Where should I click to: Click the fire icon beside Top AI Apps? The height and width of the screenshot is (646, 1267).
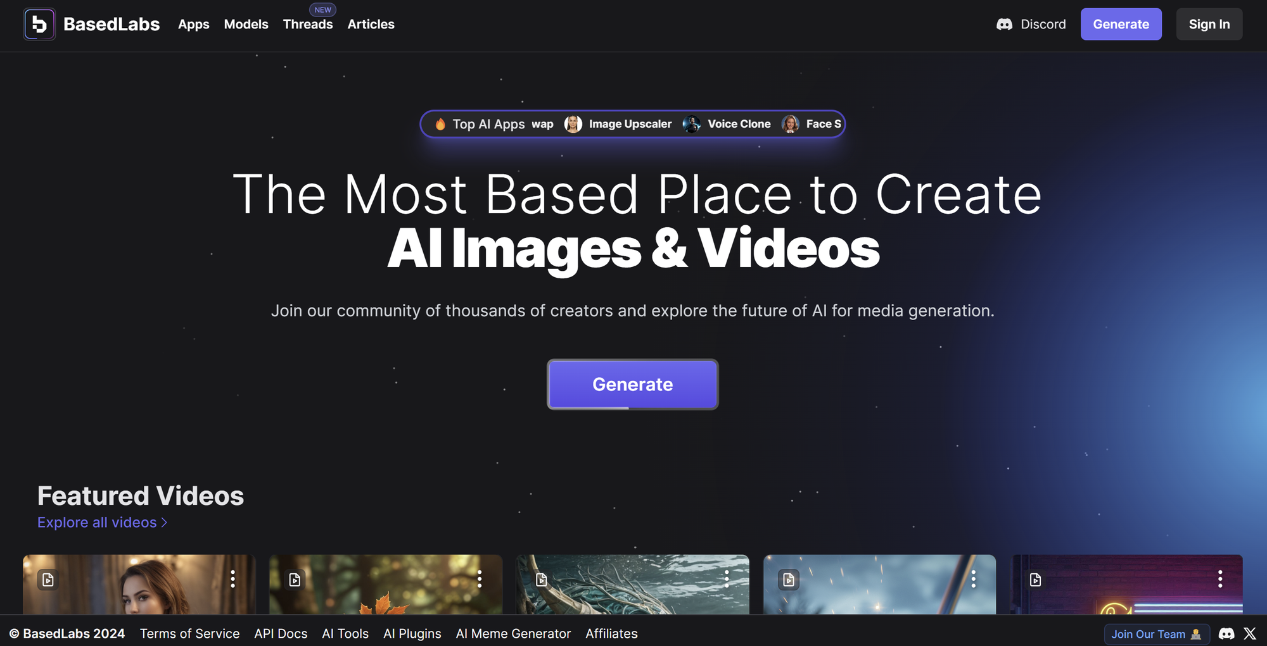point(440,124)
